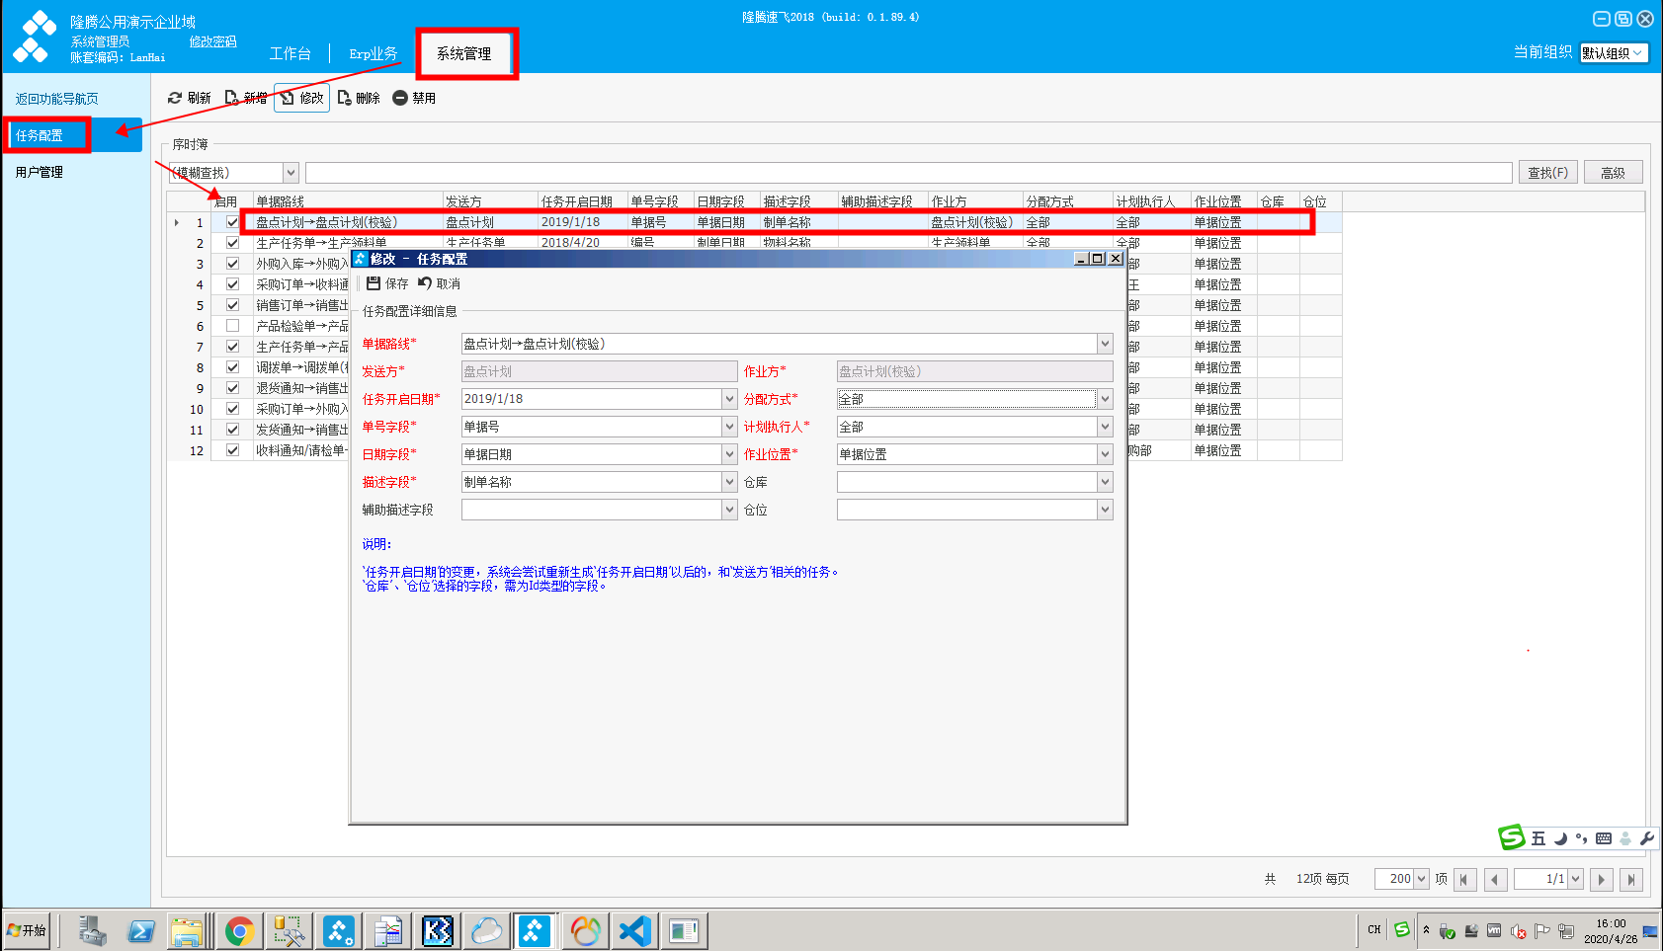Open the Windows 开始 start menu
Viewport: 1663px width, 951px height.
click(x=27, y=930)
